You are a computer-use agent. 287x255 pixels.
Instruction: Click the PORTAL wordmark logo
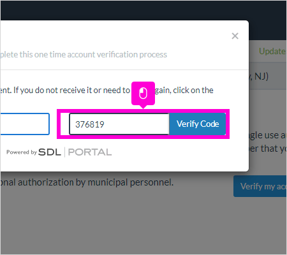pos(90,152)
